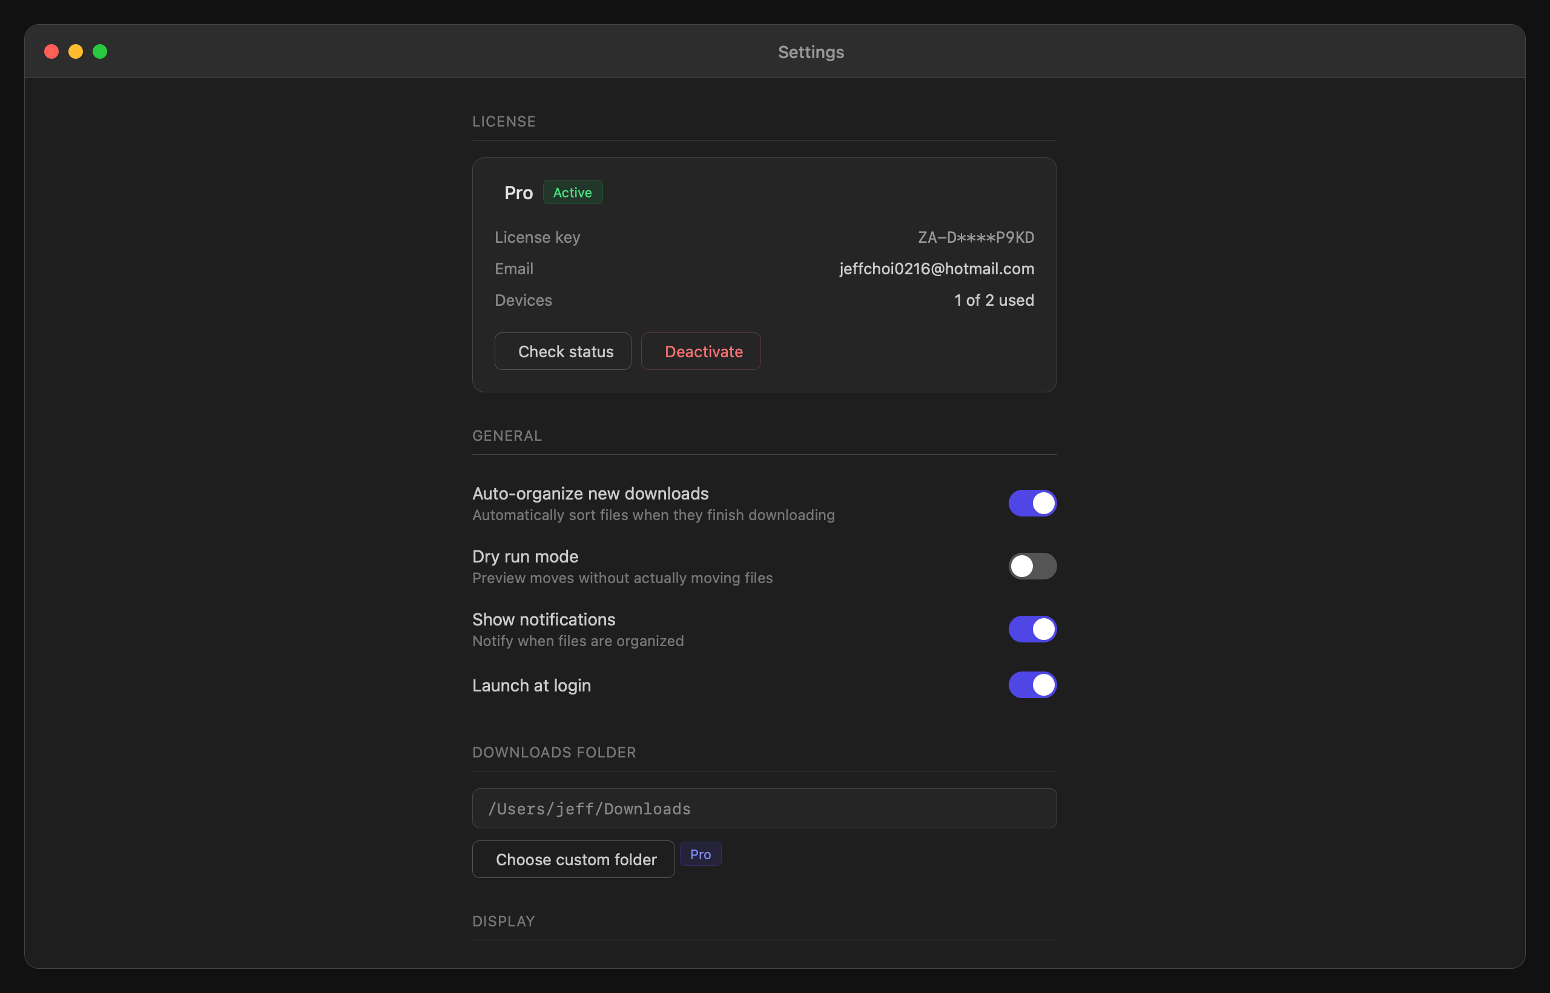The image size is (1550, 993).
Task: Click the Check status button
Action: coord(562,351)
